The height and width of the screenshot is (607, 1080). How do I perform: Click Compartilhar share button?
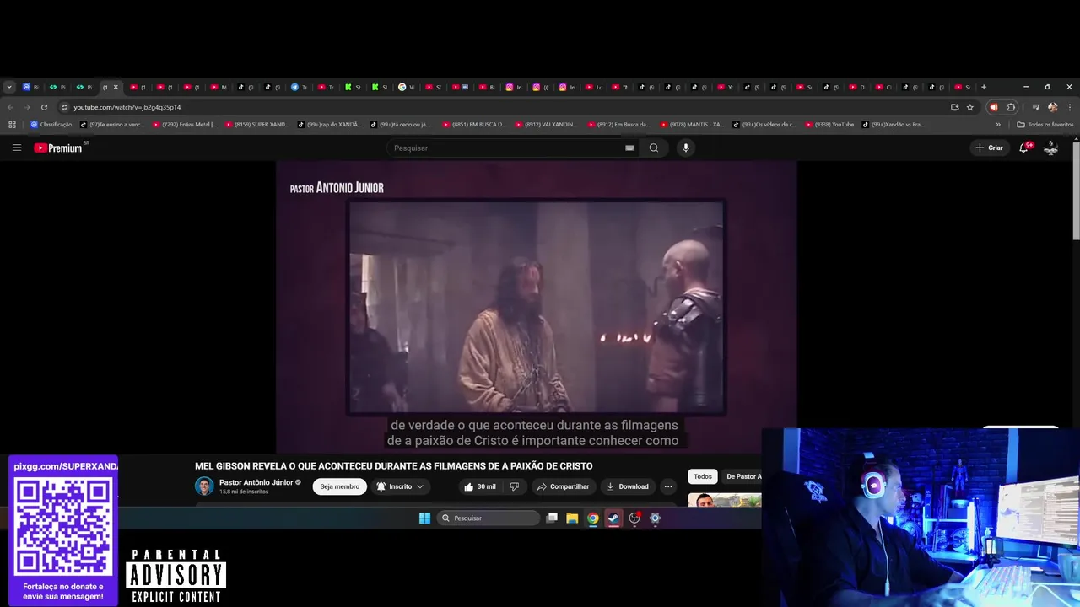click(x=563, y=486)
